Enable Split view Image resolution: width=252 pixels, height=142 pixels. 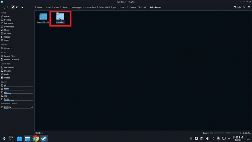point(238,7)
